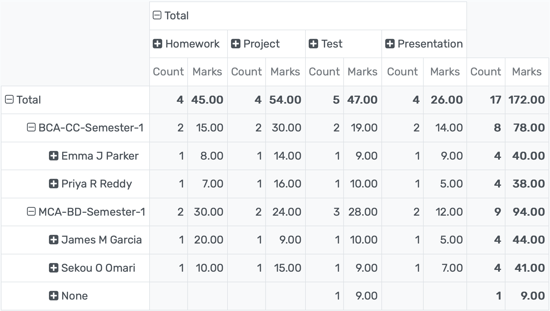Expand the Test column group
This screenshot has width=550, height=311.
tap(314, 43)
